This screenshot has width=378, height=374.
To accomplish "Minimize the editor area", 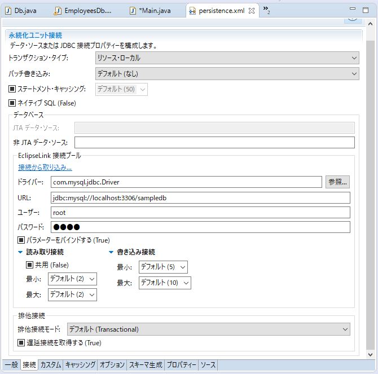I will 352,10.
